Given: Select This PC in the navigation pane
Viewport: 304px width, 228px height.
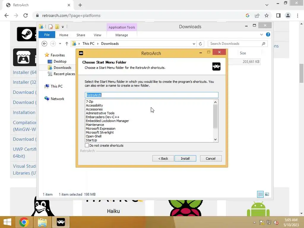Looking at the screenshot, I should tap(57, 86).
